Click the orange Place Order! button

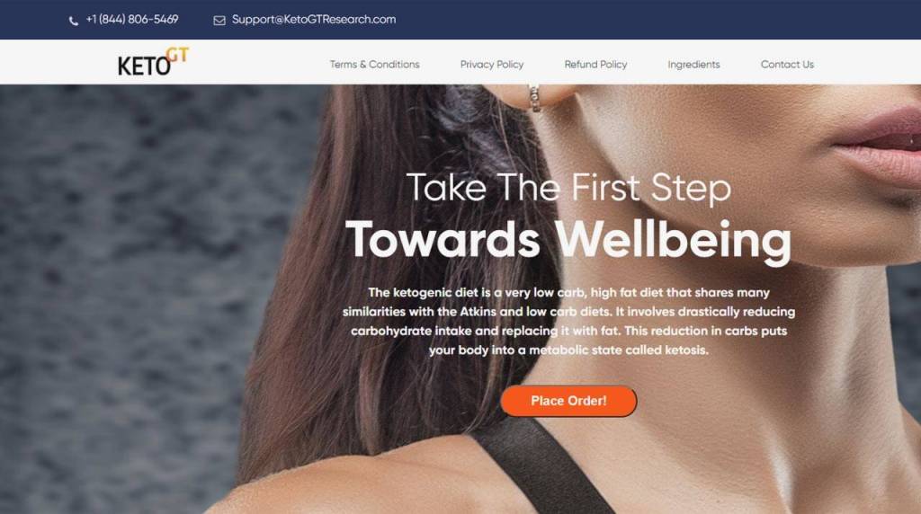click(x=568, y=401)
